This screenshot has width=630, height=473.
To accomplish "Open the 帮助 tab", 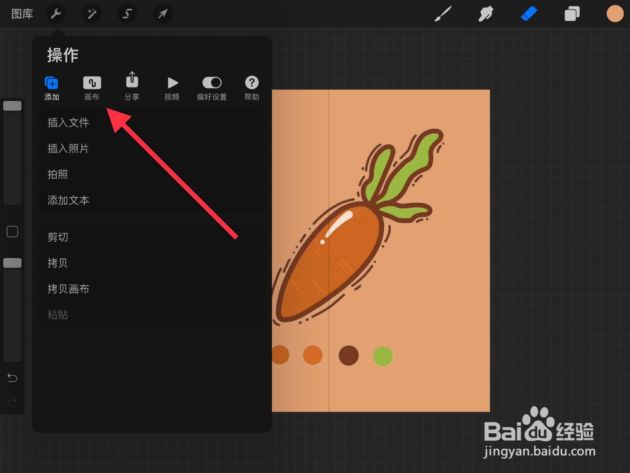I will [x=252, y=89].
